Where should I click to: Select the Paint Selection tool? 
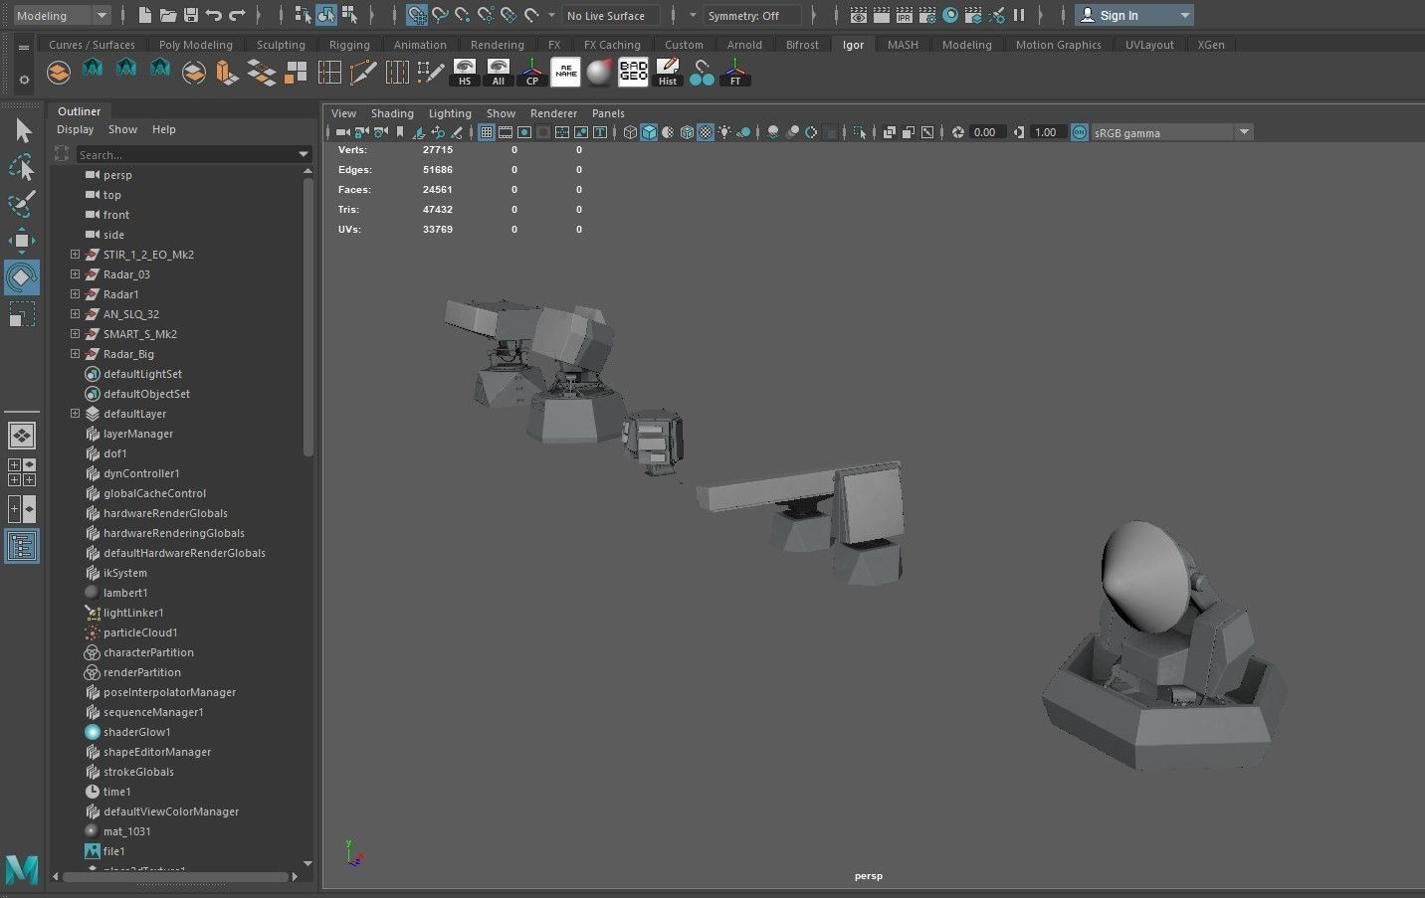coord(22,204)
